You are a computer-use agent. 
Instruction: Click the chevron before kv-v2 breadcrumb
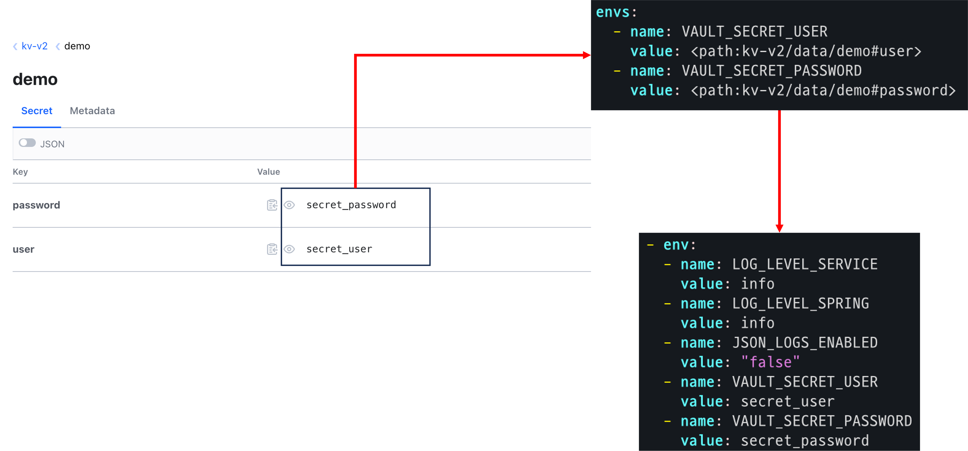[16, 46]
